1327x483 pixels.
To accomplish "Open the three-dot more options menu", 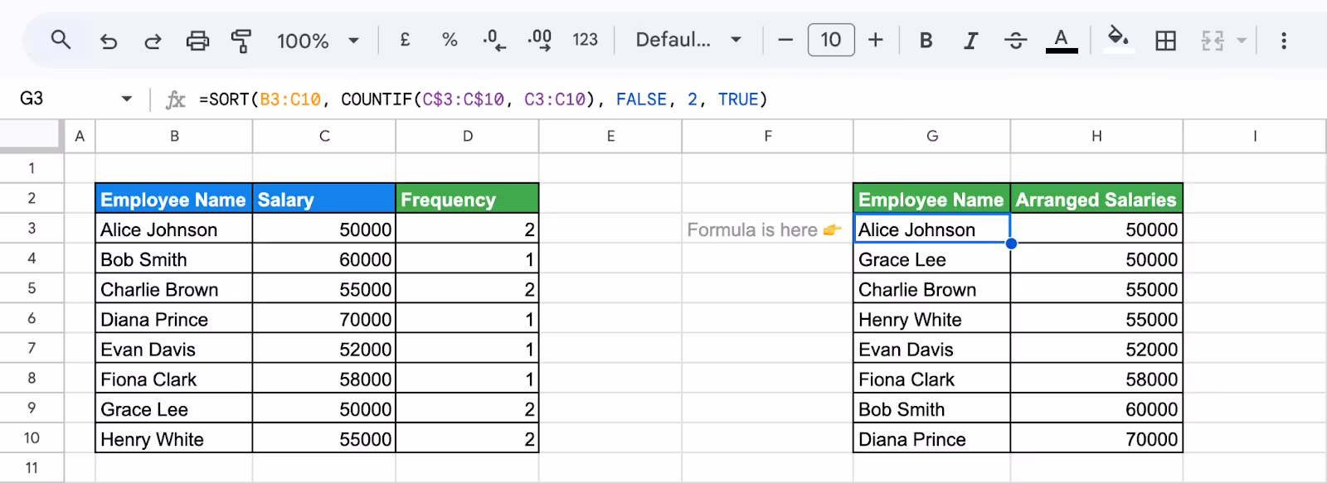I will [1284, 41].
